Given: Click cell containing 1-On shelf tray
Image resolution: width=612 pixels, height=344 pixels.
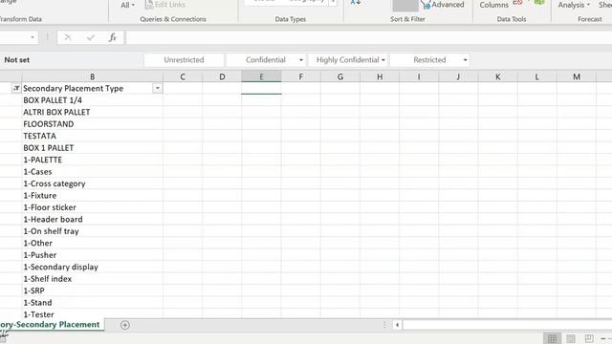Looking at the screenshot, I should coord(92,231).
